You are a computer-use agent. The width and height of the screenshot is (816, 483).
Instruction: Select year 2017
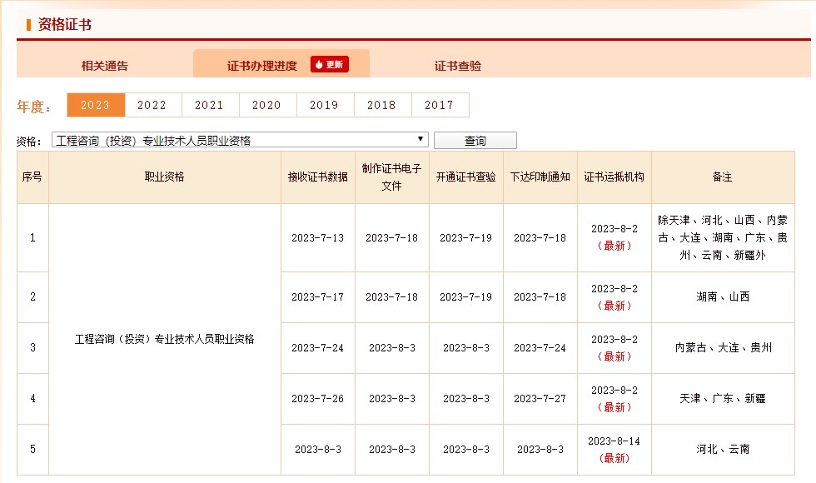tap(440, 105)
